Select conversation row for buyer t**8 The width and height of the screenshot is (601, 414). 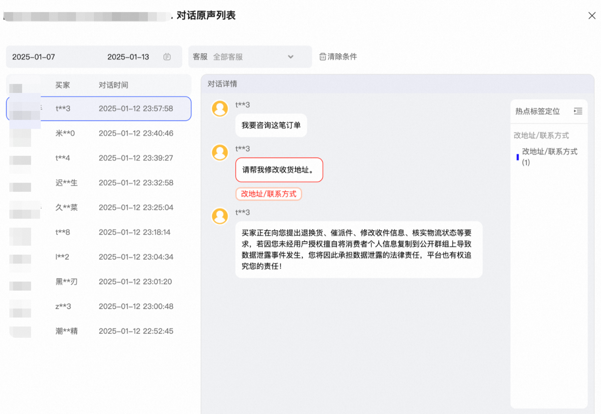point(99,232)
